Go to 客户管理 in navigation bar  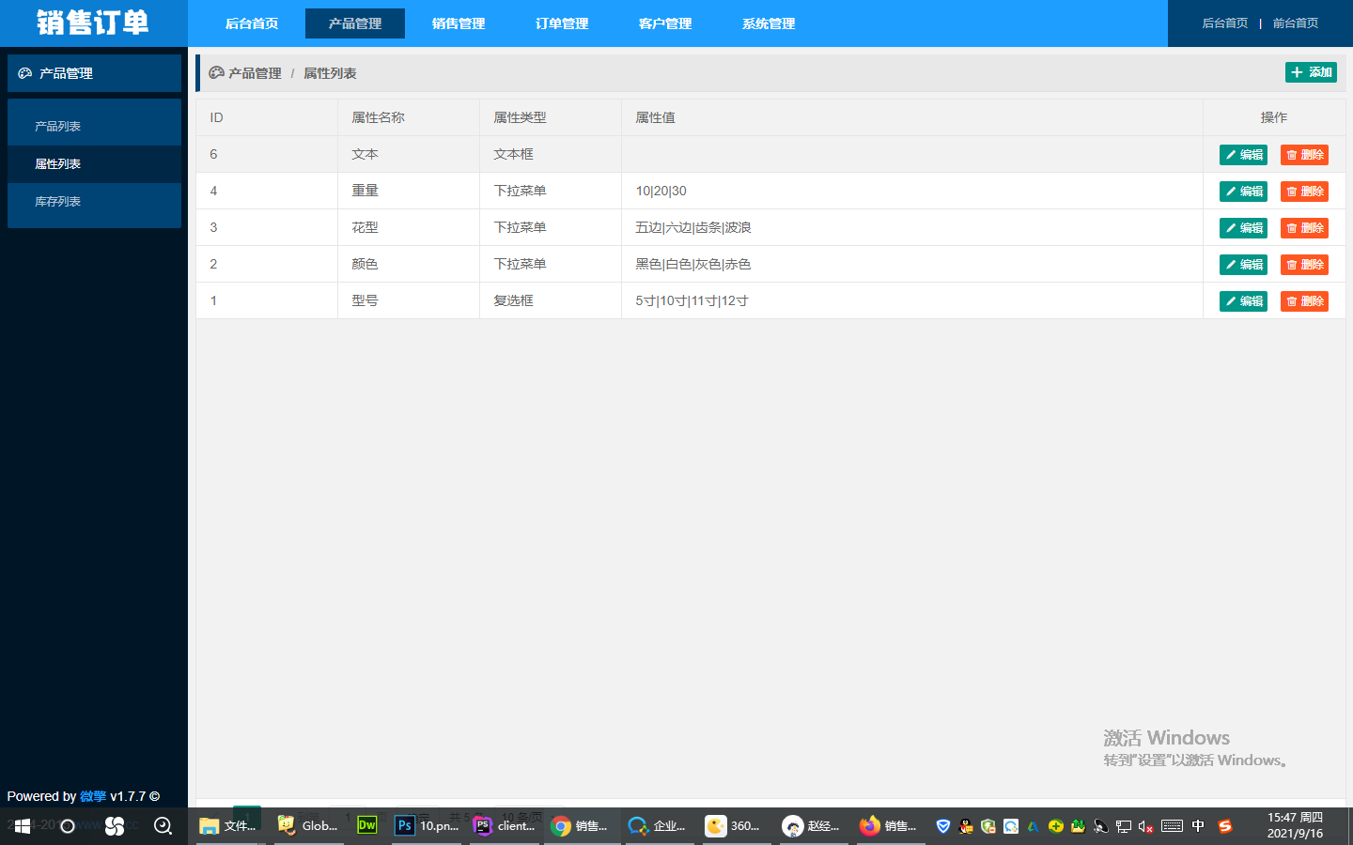pyautogui.click(x=665, y=23)
